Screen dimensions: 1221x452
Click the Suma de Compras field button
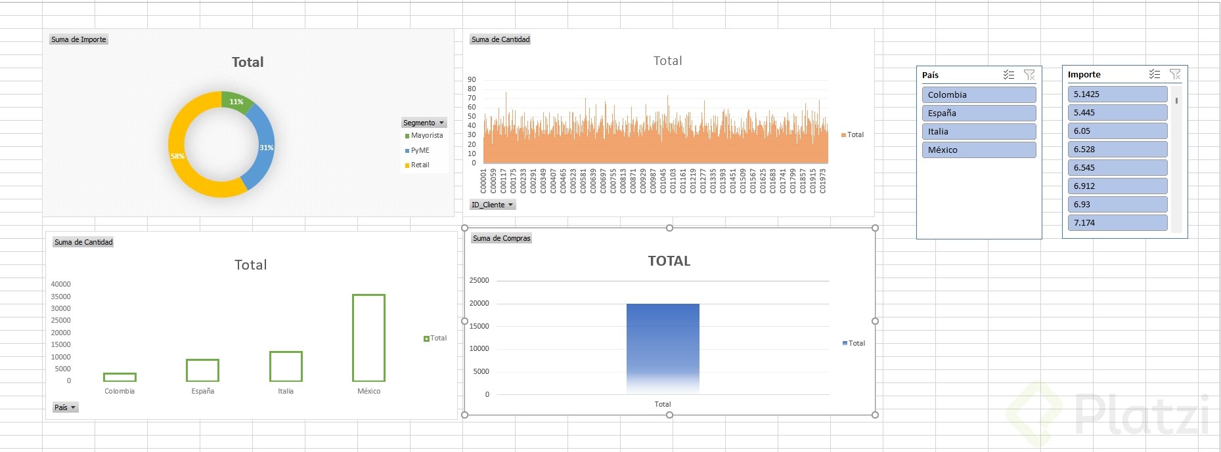point(501,238)
